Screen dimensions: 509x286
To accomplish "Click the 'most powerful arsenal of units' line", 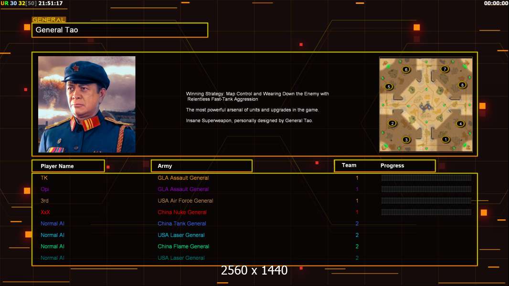I will point(252,110).
